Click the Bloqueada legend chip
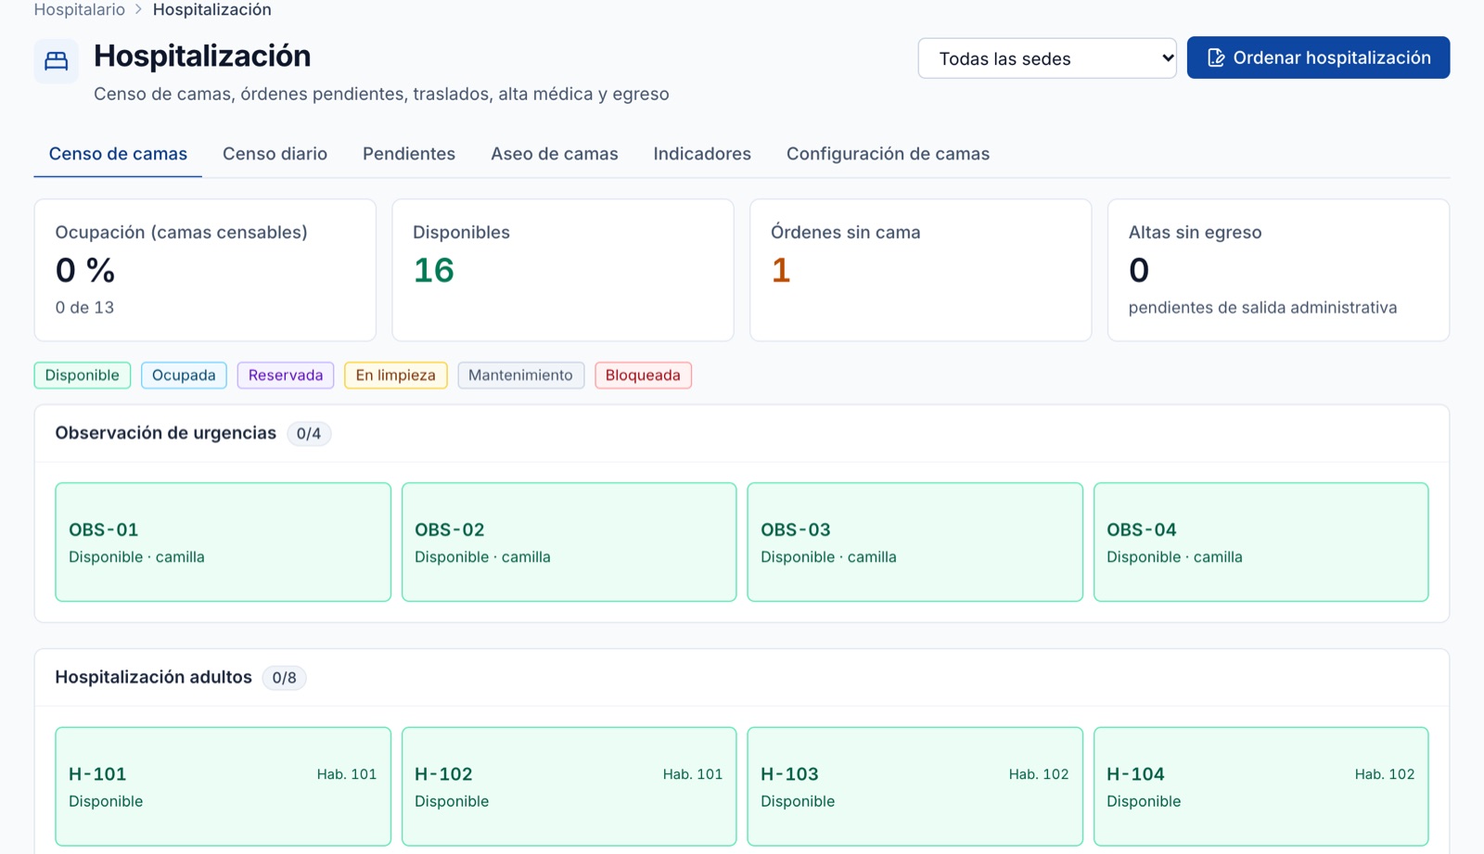 click(x=643, y=376)
